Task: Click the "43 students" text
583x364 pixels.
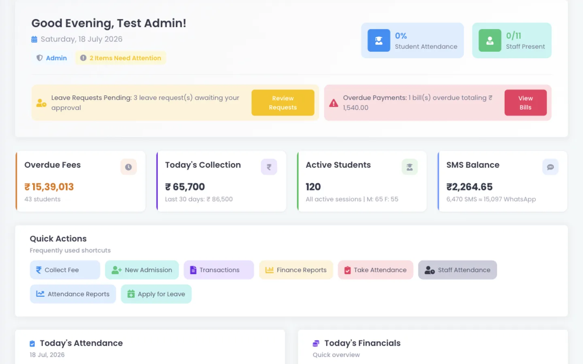Action: pos(43,199)
